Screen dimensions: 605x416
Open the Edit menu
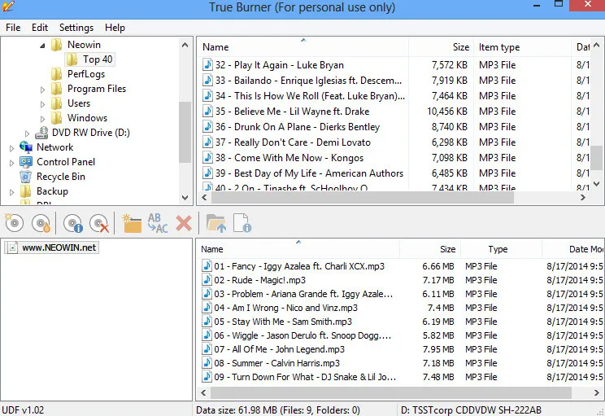[40, 28]
